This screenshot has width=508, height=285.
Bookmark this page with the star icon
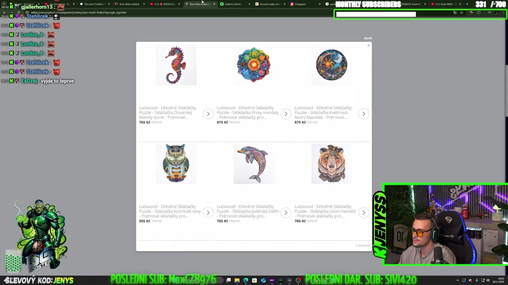462,13
